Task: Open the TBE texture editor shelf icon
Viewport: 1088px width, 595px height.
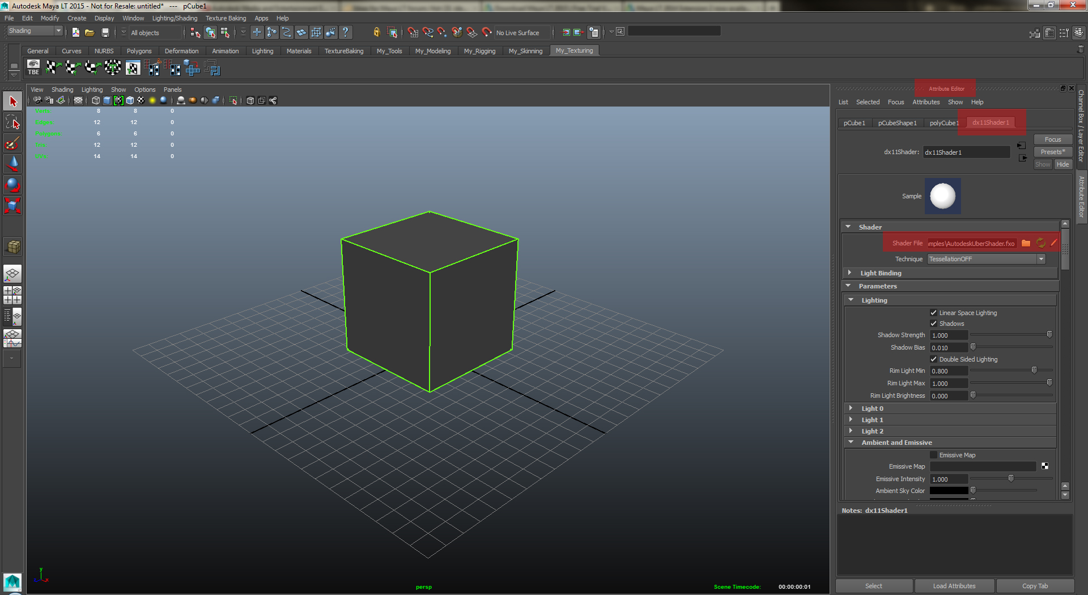Action: (x=32, y=67)
